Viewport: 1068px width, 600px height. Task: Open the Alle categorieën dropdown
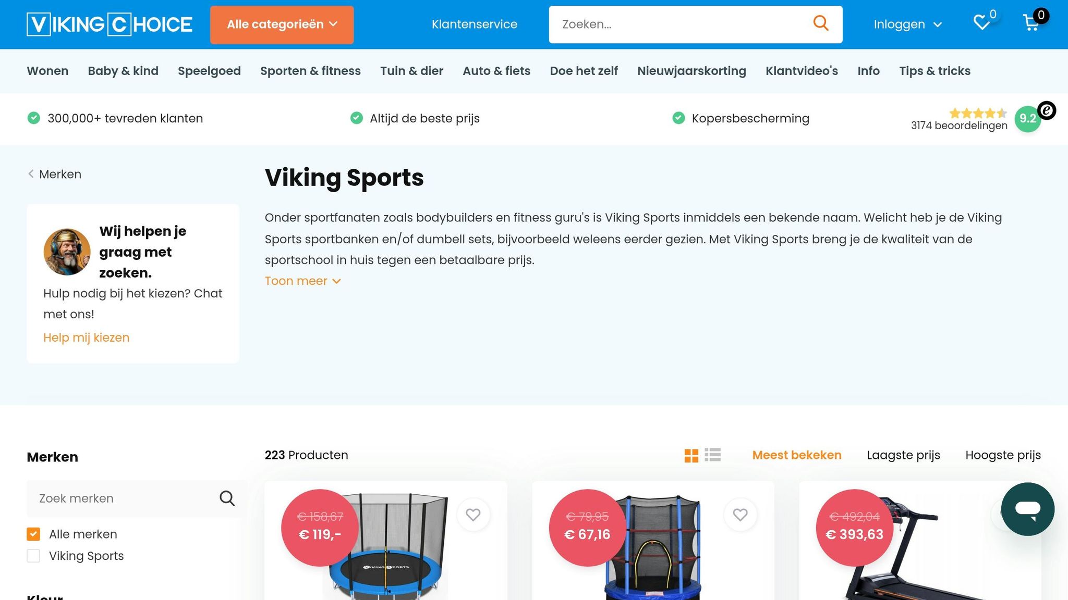tap(282, 24)
